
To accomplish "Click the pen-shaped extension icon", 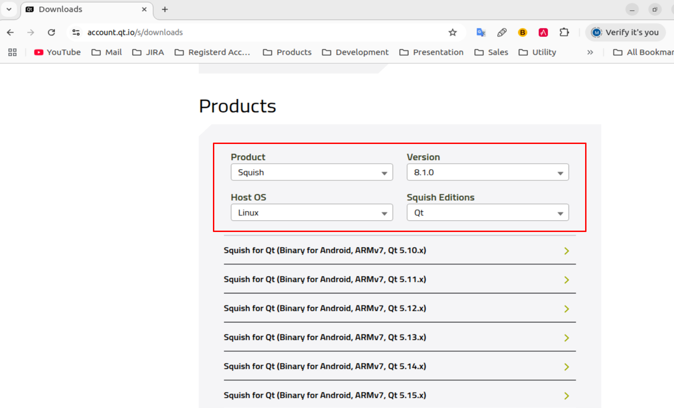I will tap(502, 32).
